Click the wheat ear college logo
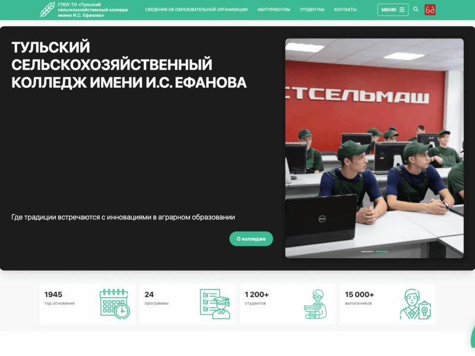475x356 pixels. click(x=47, y=9)
